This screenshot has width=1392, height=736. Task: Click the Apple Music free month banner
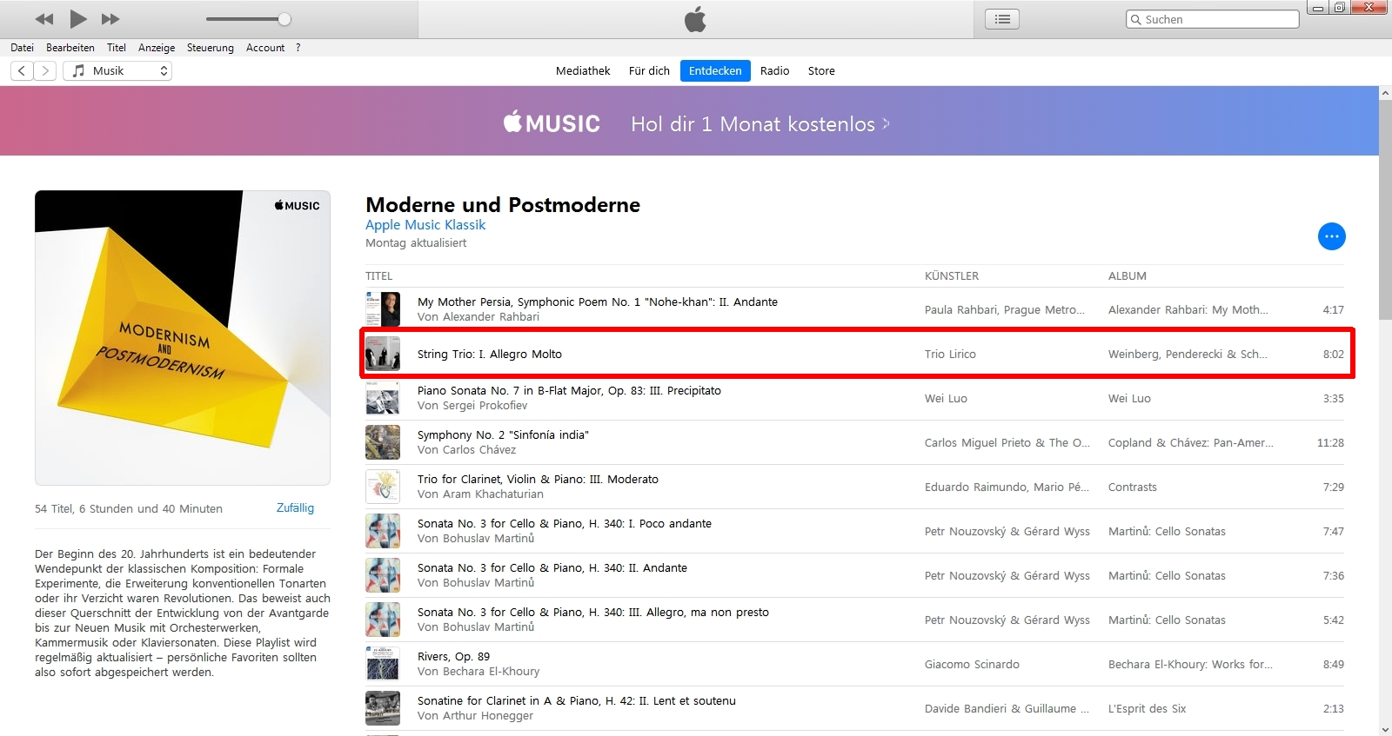pyautogui.click(x=696, y=123)
